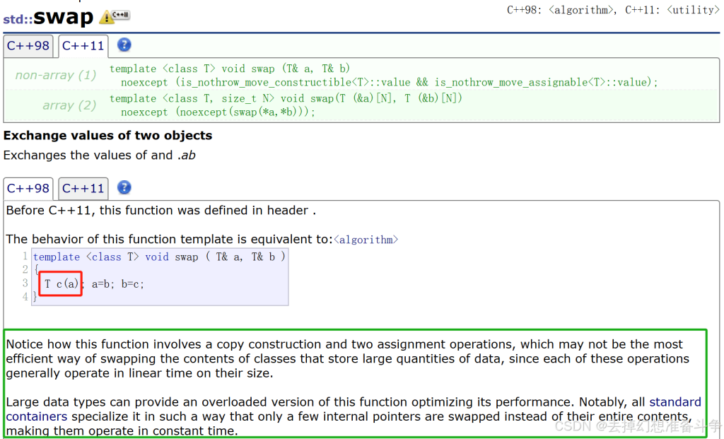Switch prototype box to the C++98 tab

[28, 46]
